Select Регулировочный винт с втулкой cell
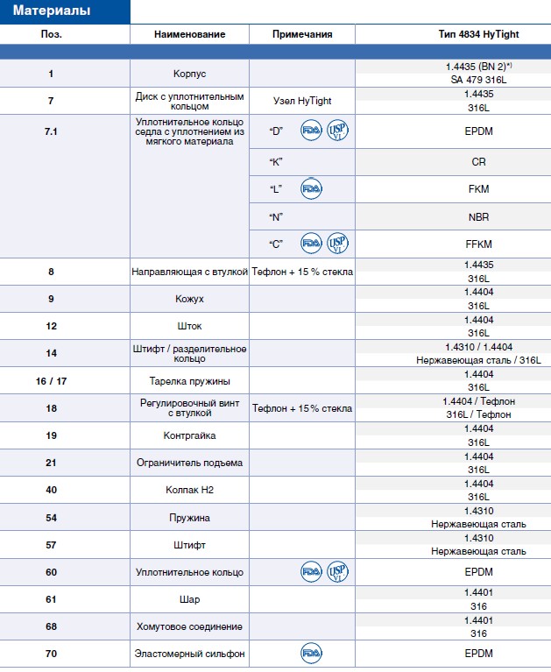The height and width of the screenshot is (672, 551). click(189, 408)
